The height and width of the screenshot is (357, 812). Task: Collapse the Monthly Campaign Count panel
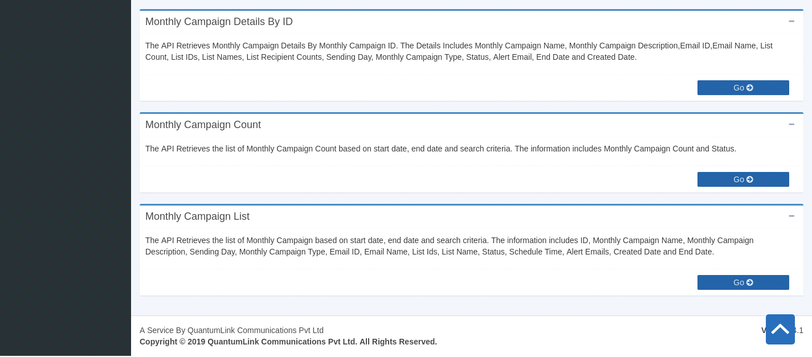tap(791, 125)
